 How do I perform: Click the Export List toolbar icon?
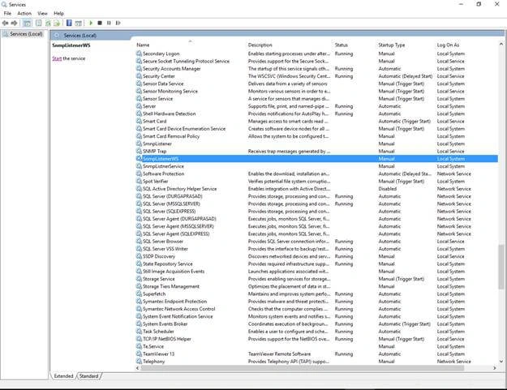[57, 23]
